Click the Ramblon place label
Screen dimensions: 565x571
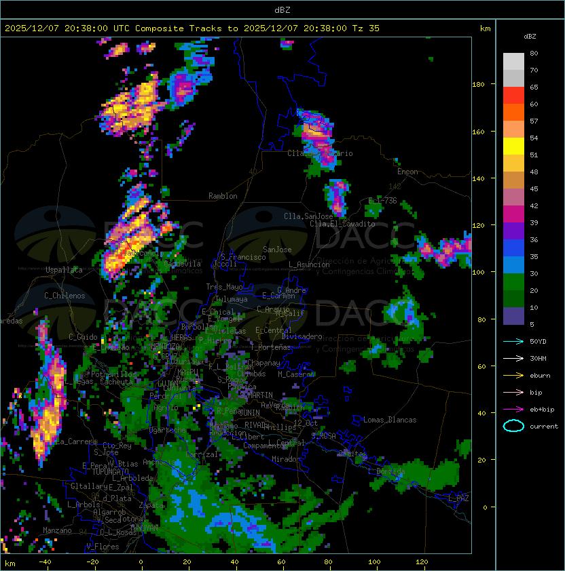point(223,196)
